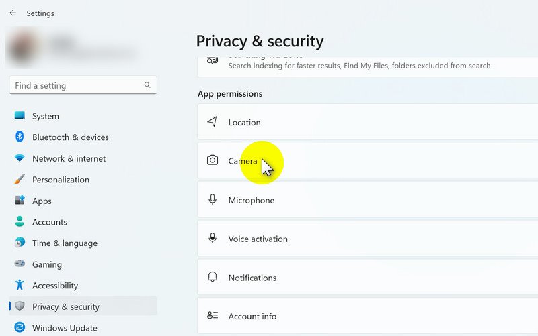Click the Microphone icon

(213, 200)
